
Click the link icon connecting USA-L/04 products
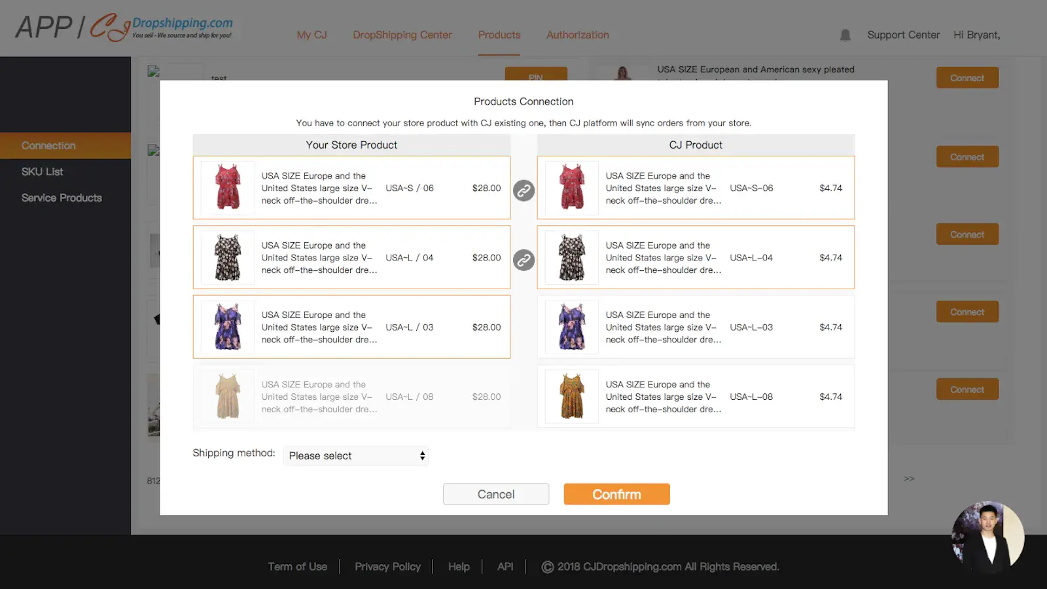click(x=523, y=260)
